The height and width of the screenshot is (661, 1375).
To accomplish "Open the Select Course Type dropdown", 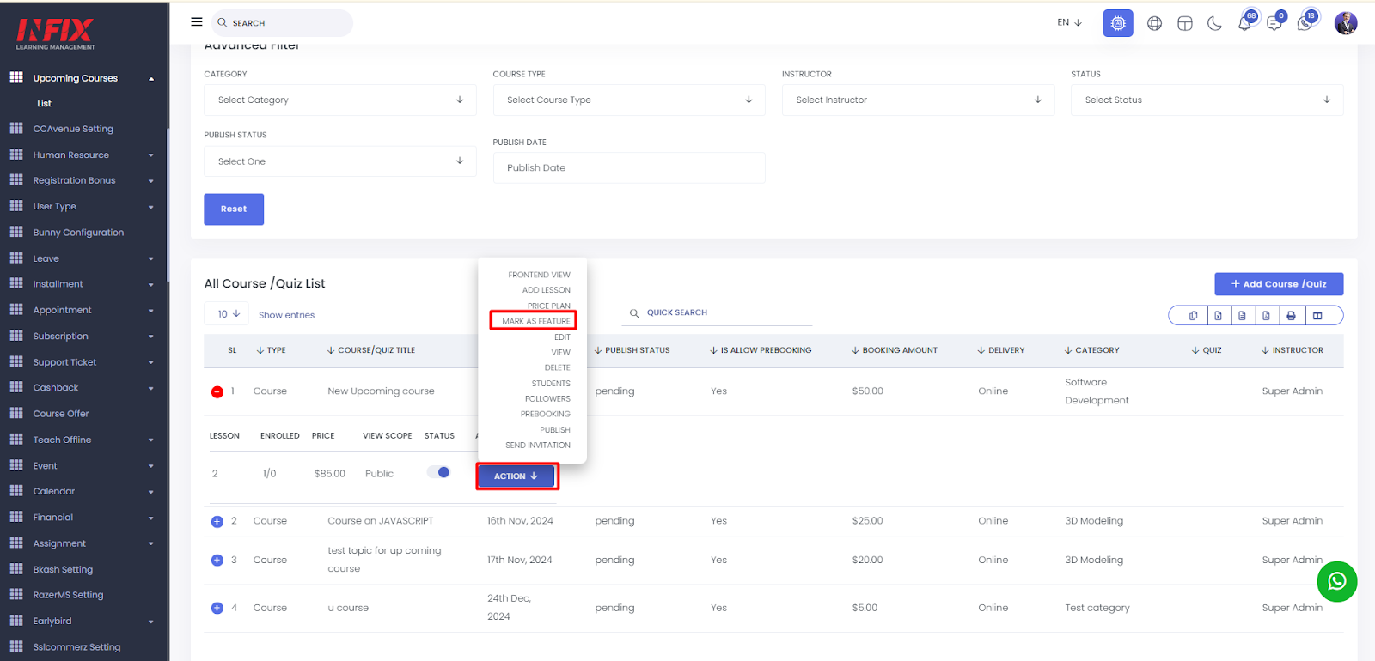I will (x=629, y=100).
